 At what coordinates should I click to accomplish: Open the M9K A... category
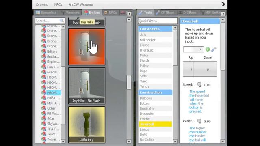[x=53, y=103]
